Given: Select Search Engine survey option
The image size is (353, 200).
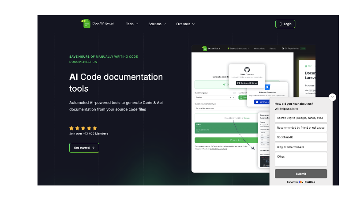Looking at the screenshot, I should pyautogui.click(x=301, y=118).
